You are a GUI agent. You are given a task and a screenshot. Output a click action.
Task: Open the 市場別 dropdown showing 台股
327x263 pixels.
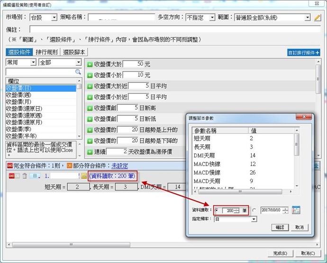[43, 18]
